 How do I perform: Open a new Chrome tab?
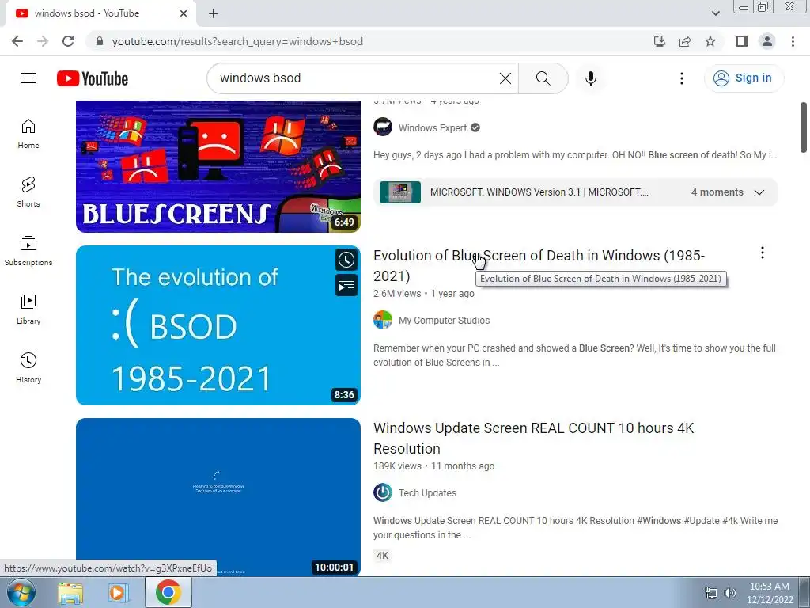pos(214,13)
